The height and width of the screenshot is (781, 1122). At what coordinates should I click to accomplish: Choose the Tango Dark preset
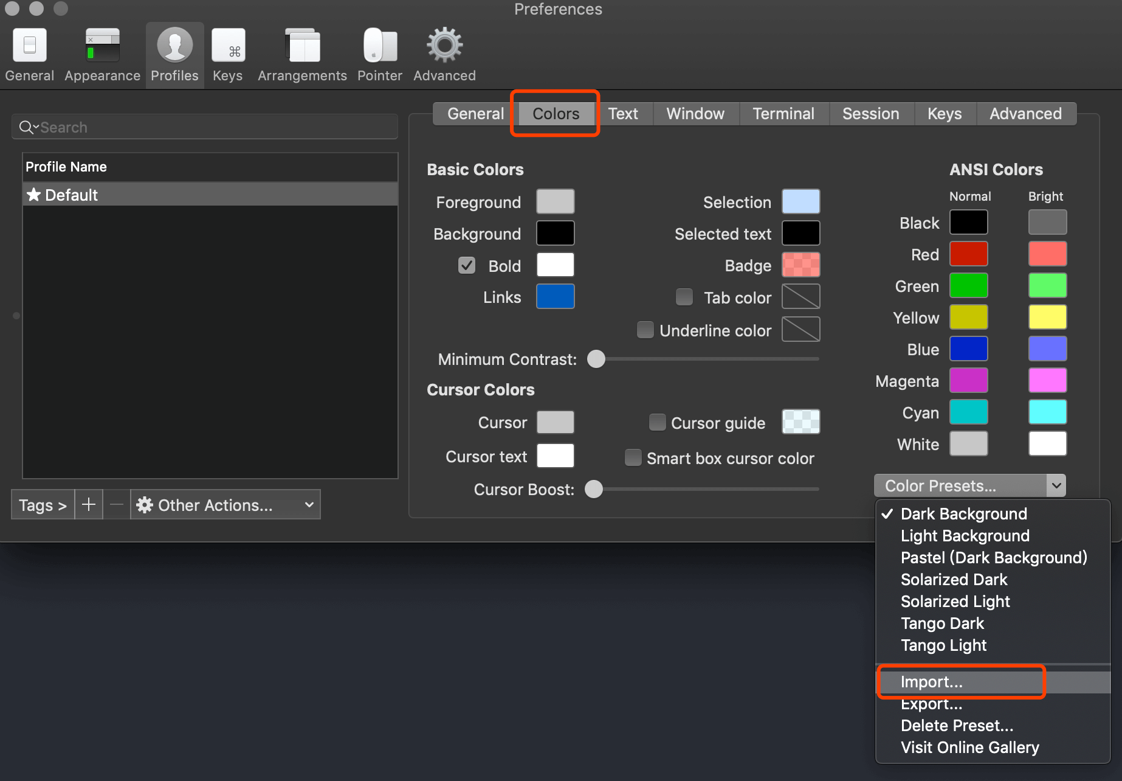(993, 623)
